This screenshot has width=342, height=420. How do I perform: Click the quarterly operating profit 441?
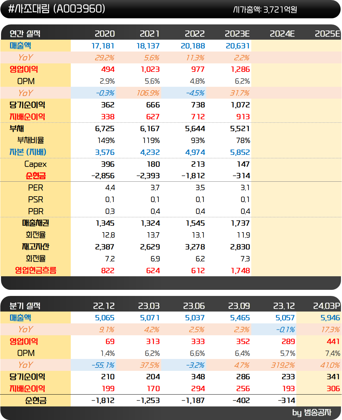[x=333, y=341]
